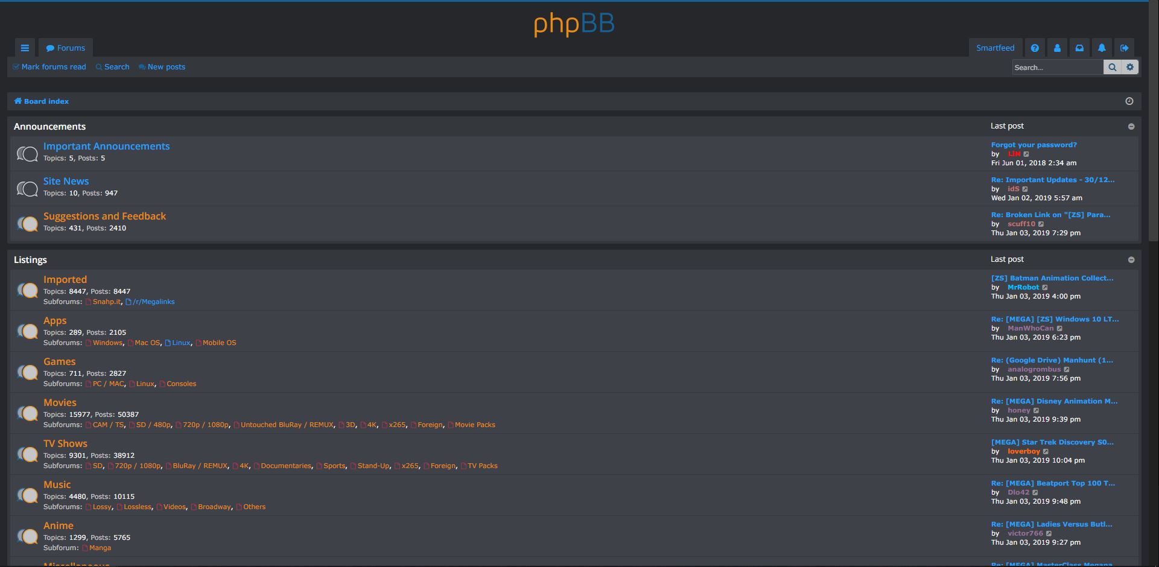Screen dimensions: 1159x567
Task: View latest post icon beside LIM
Action: point(1026,154)
